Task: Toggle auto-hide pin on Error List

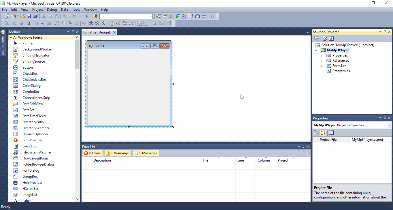Action: click(x=303, y=147)
